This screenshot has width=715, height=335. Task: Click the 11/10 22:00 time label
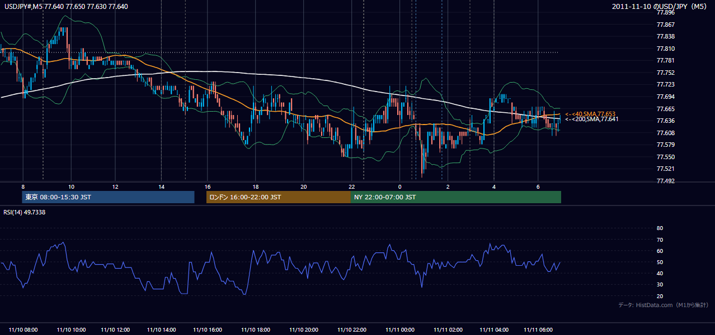tap(352, 330)
